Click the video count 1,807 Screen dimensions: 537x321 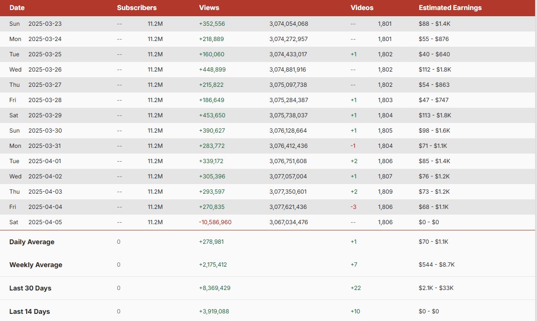click(385, 176)
